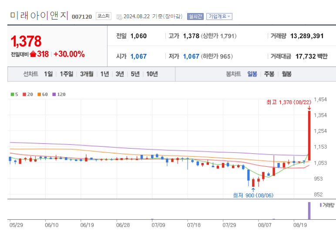
Task: Click the calendar icon beside 2024.08.22
Action: point(119,17)
